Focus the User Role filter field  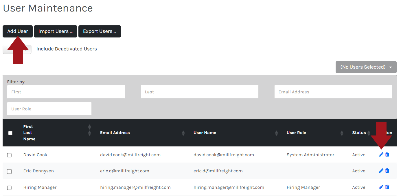(49, 109)
